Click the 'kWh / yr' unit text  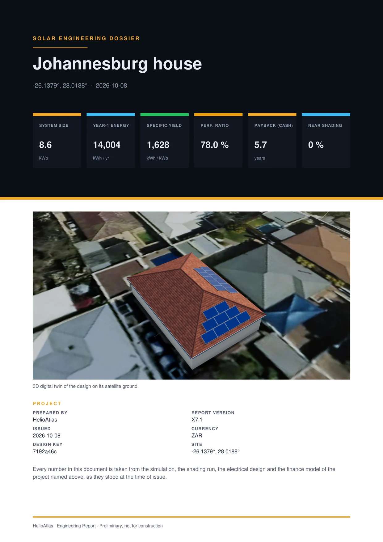101,158
